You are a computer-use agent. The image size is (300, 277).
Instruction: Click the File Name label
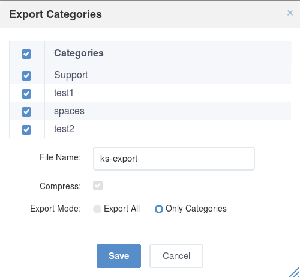[x=61, y=157]
